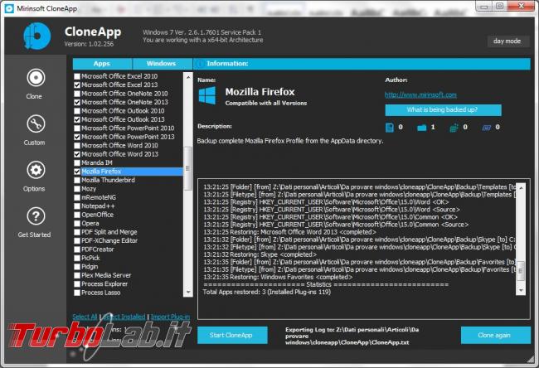Image resolution: width=539 pixels, height=368 pixels.
Task: Uncheck the Mozilla Firefox checkbox
Action: tap(77, 172)
